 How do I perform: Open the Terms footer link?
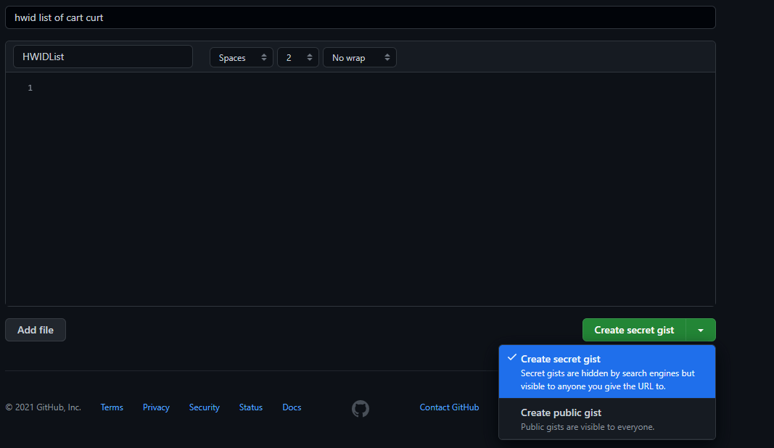(x=112, y=407)
